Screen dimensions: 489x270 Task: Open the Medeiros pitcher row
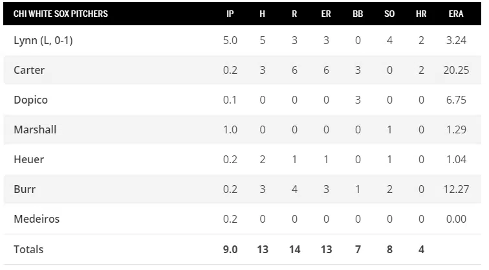click(x=36, y=219)
